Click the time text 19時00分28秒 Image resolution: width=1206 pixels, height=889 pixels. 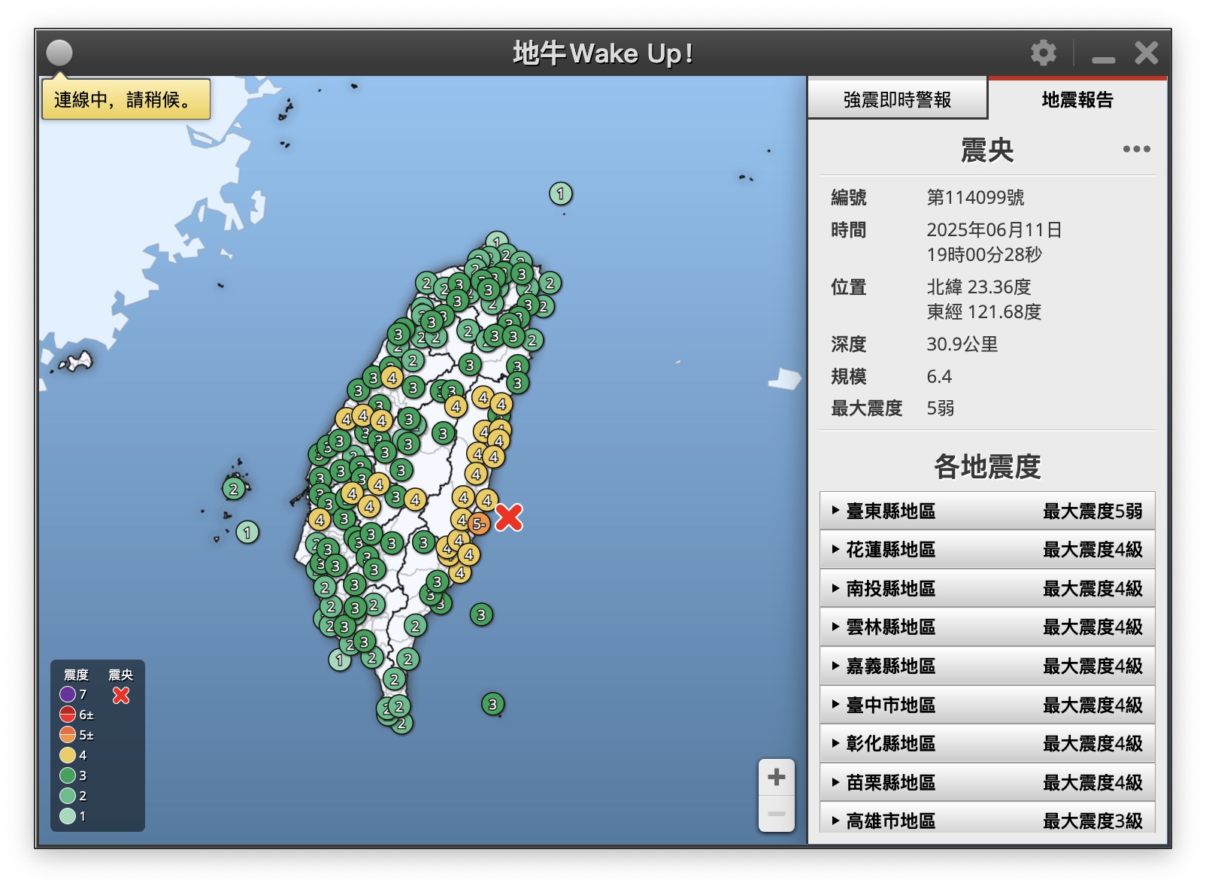point(984,254)
